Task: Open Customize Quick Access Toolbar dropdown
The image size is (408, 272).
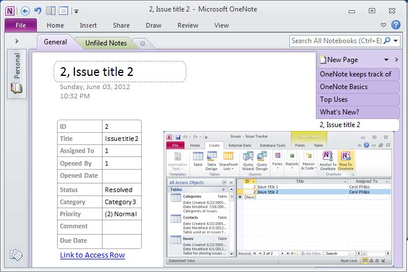Action: pyautogui.click(x=76, y=11)
